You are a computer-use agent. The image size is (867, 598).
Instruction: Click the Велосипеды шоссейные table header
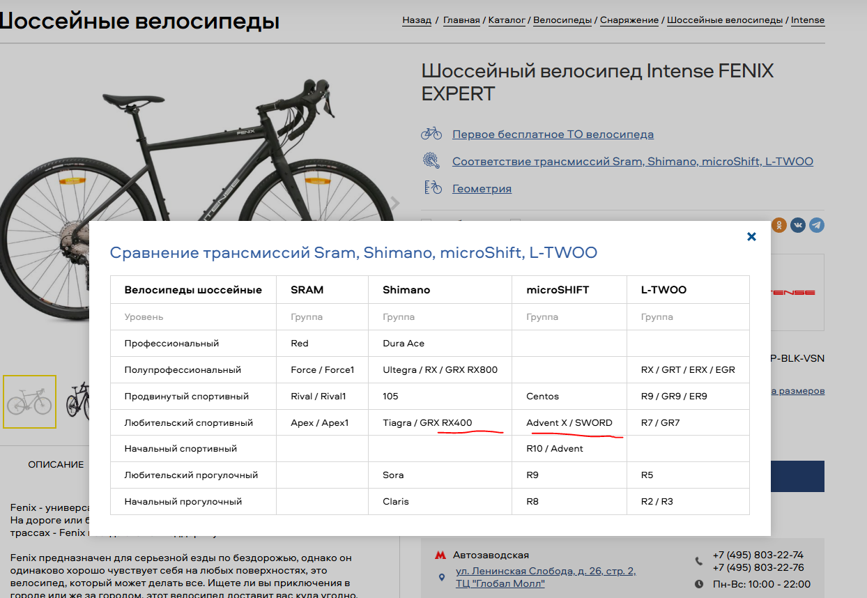(x=193, y=290)
